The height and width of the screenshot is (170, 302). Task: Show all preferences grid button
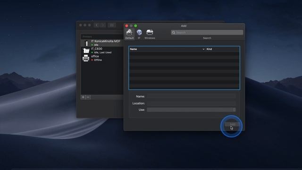coord(112,25)
